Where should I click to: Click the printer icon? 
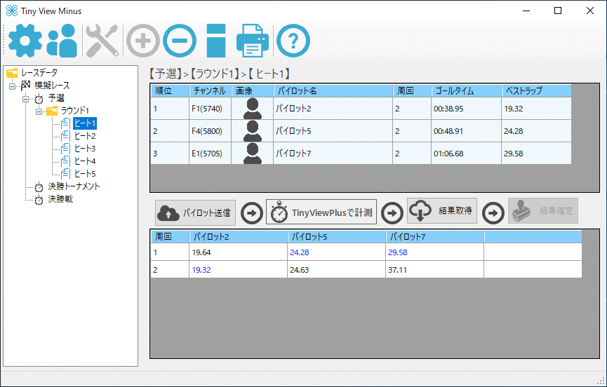pyautogui.click(x=253, y=41)
